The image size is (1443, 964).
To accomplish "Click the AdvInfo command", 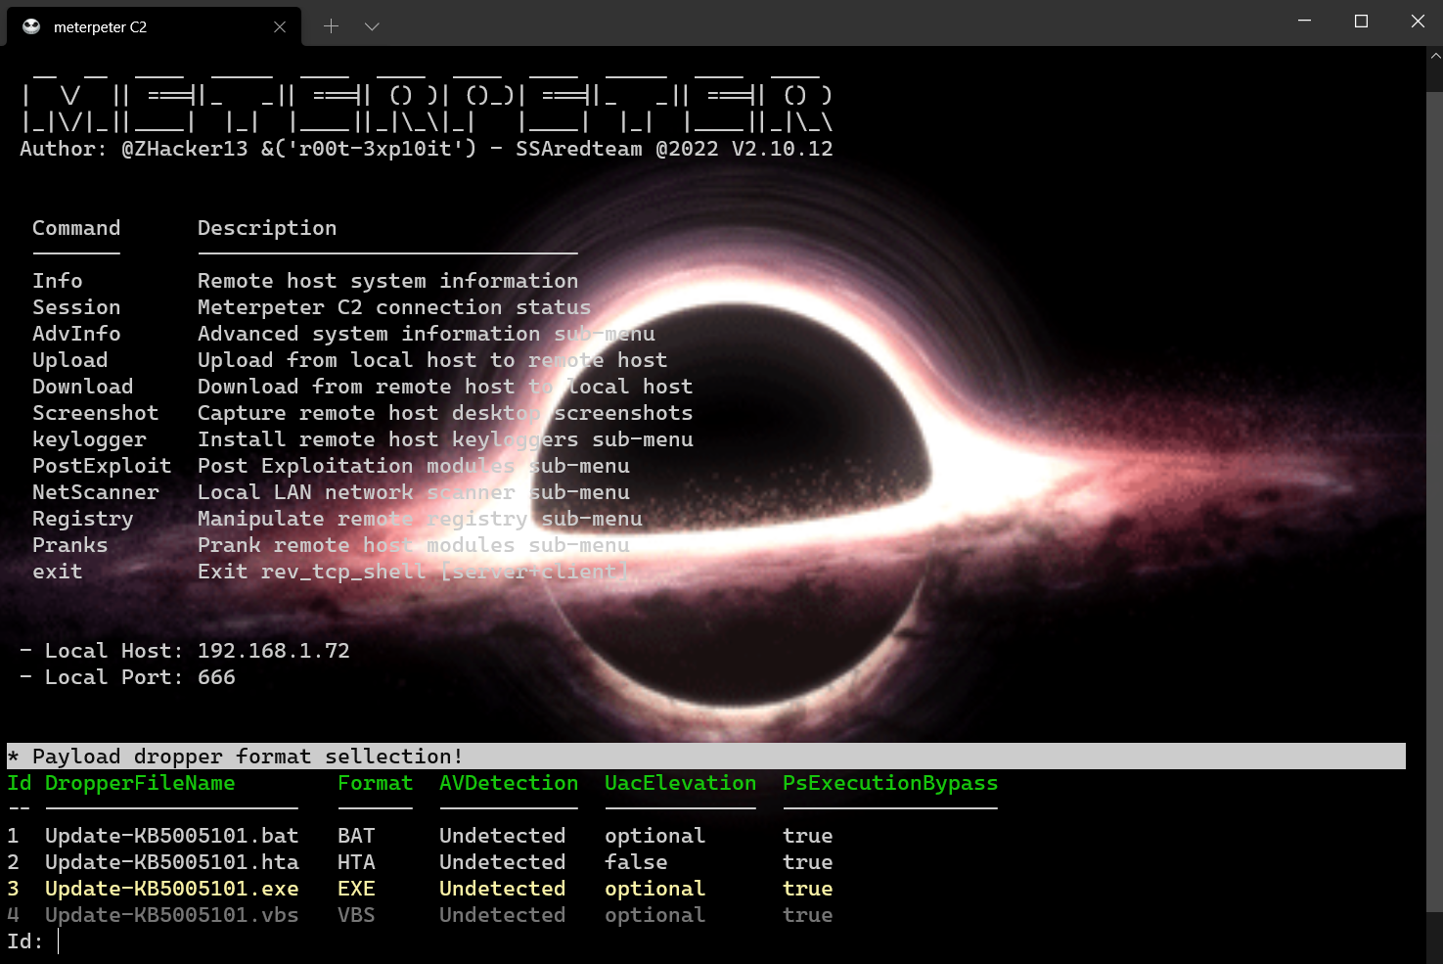I will pyautogui.click(x=76, y=334).
